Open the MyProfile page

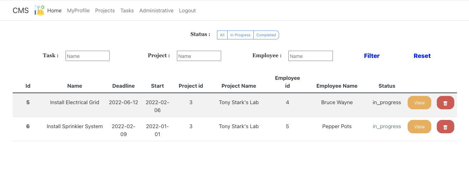tap(78, 11)
